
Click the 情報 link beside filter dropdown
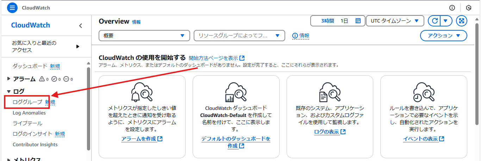(304, 36)
